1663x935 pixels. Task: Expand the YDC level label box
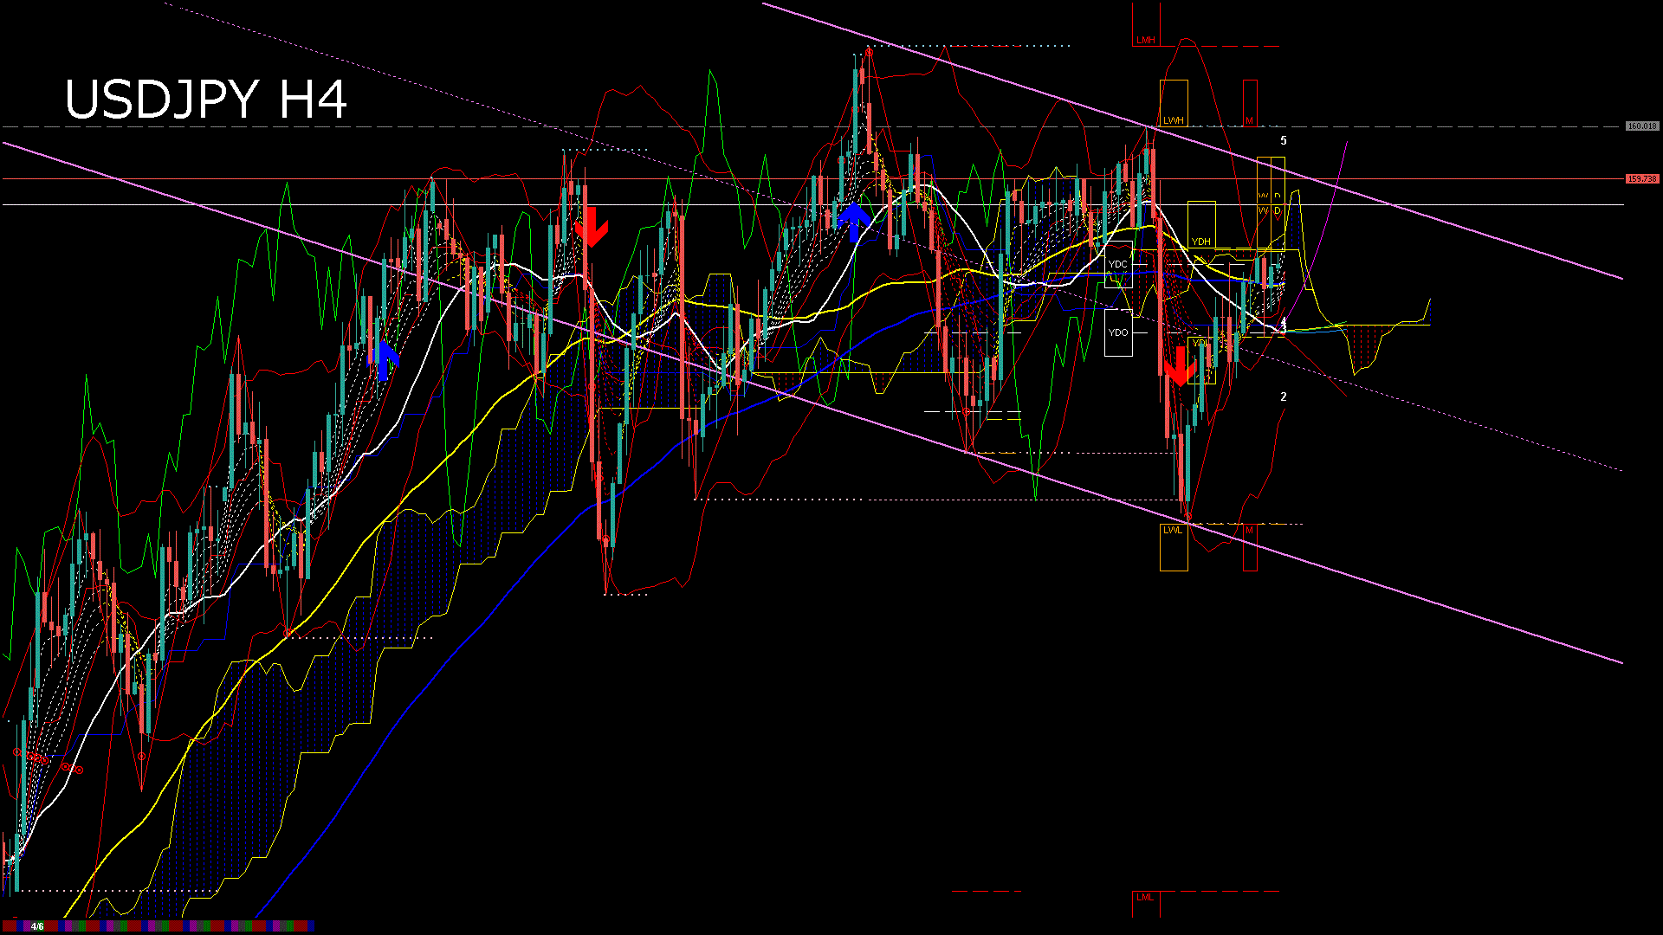coord(1118,262)
